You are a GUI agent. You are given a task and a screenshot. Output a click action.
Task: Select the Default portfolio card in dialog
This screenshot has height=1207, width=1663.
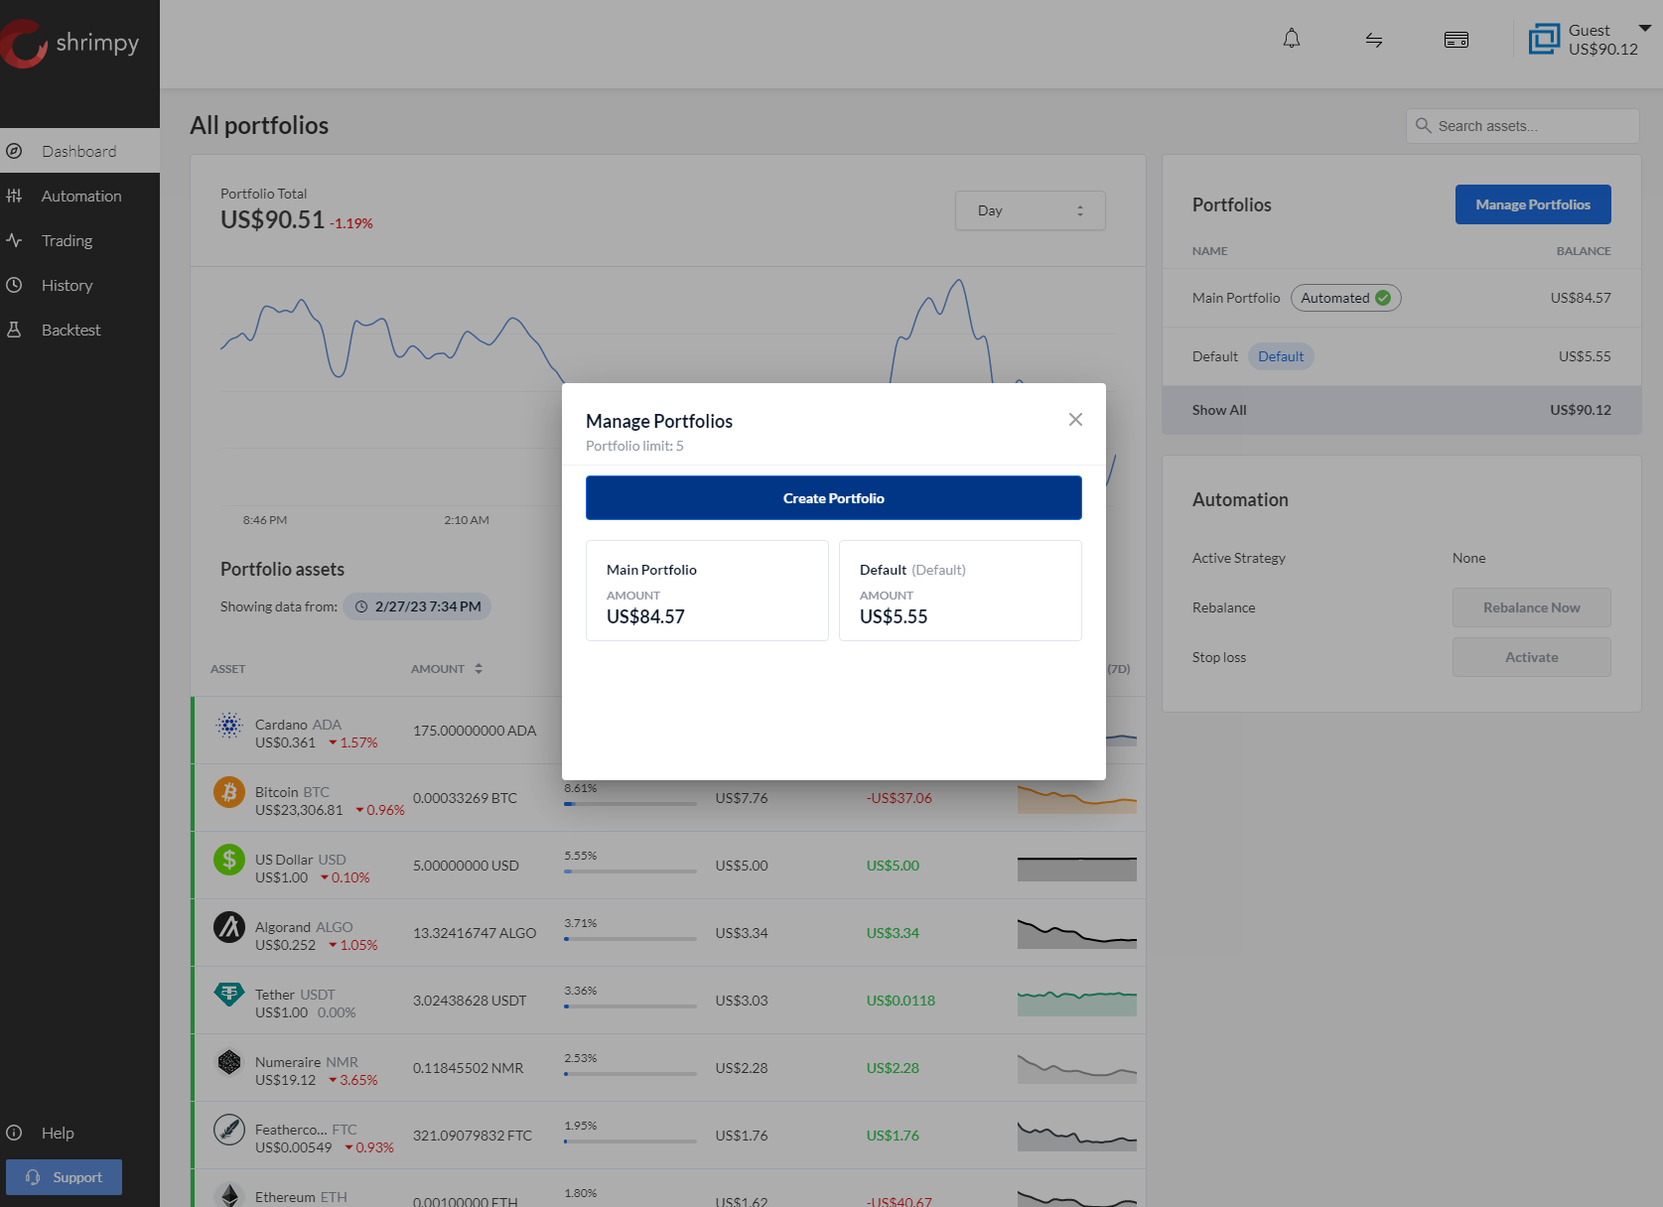pos(960,591)
